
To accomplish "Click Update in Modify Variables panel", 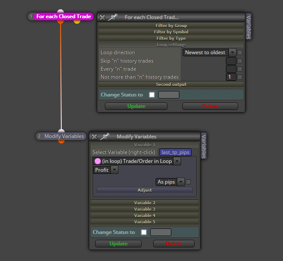I will (118, 244).
